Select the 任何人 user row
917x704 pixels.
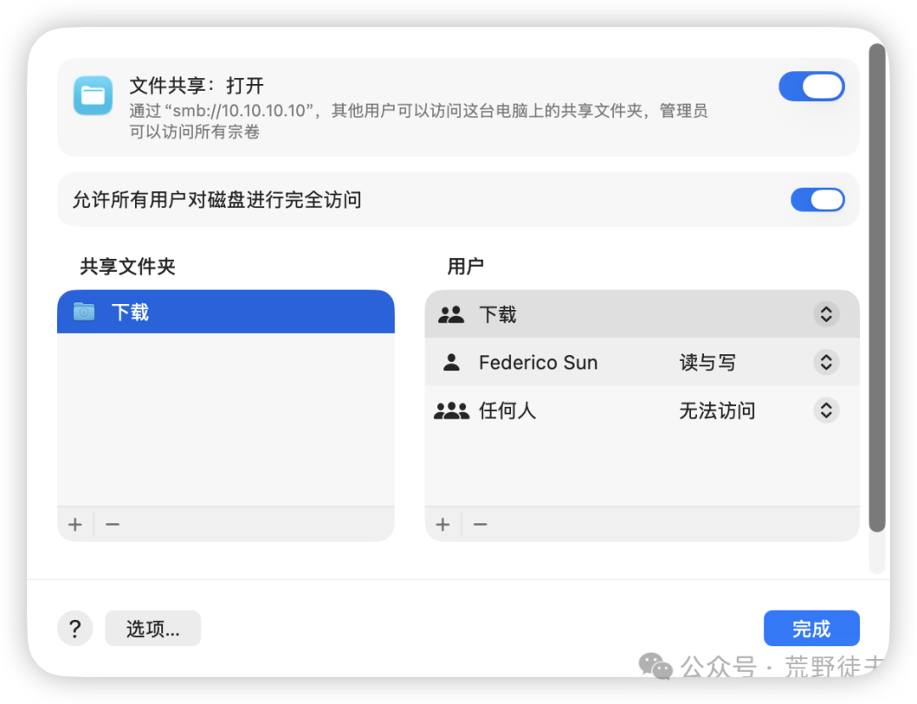[642, 410]
